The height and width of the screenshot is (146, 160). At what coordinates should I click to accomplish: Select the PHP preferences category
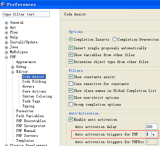[13, 57]
